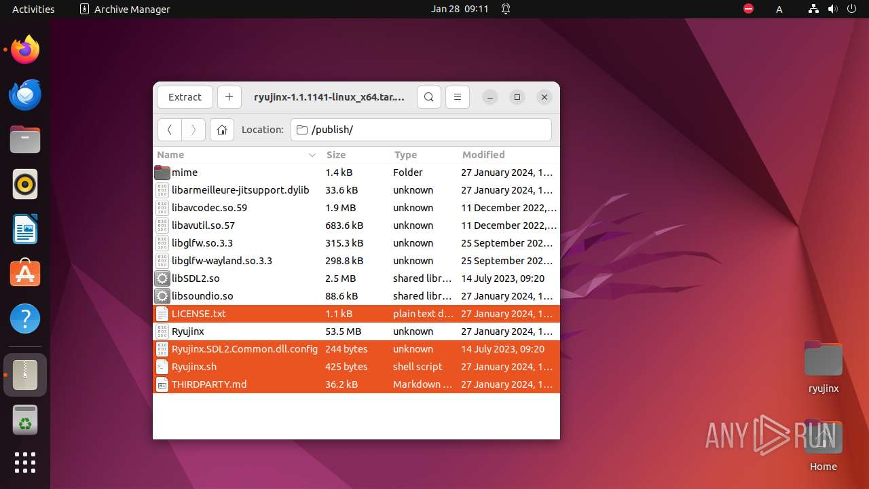Click the mime folder icon
This screenshot has width=869, height=489.
click(162, 173)
